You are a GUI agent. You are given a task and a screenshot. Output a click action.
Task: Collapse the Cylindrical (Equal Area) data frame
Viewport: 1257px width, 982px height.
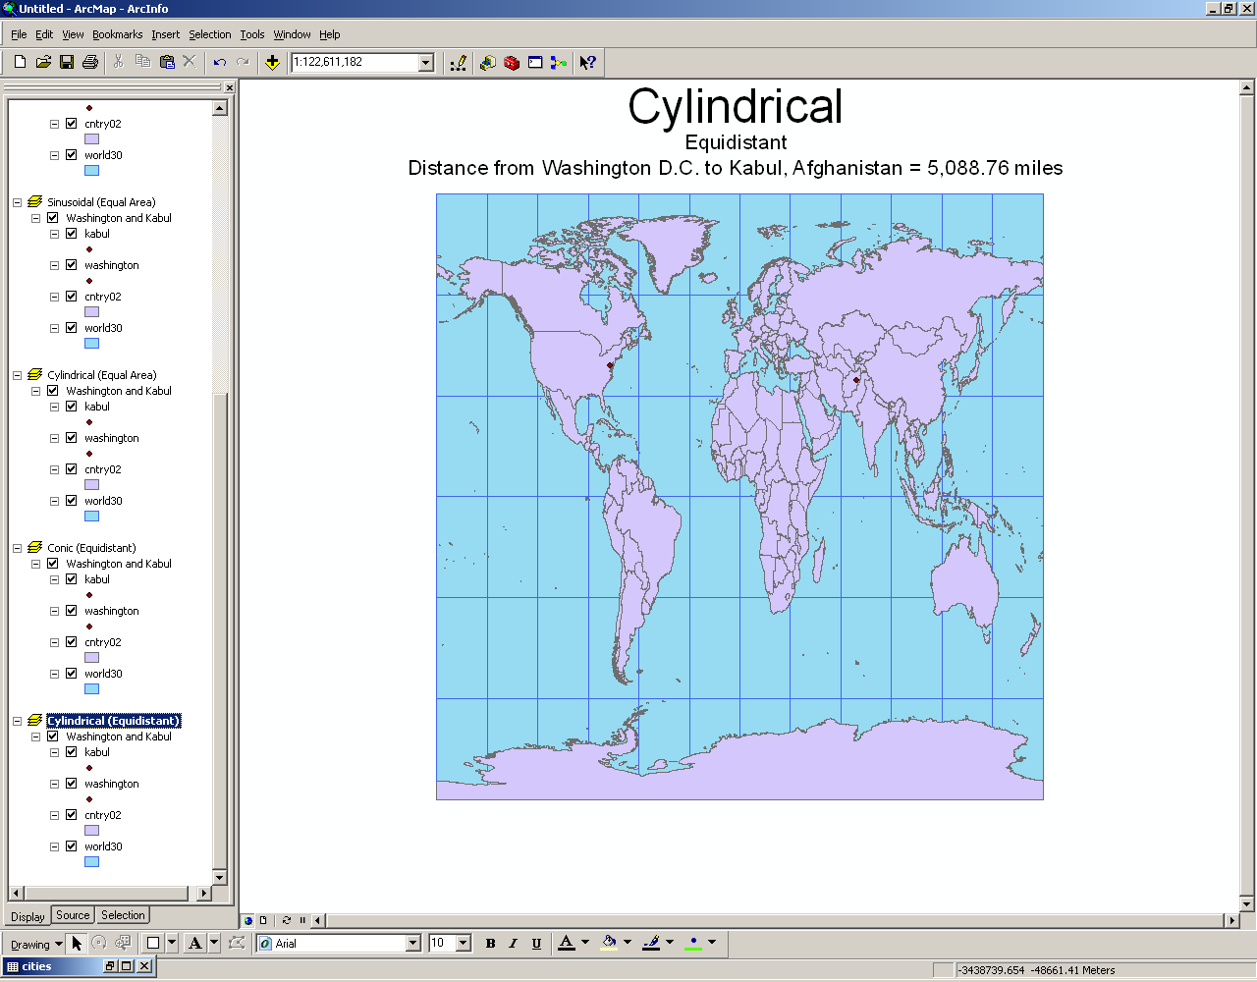click(x=16, y=374)
